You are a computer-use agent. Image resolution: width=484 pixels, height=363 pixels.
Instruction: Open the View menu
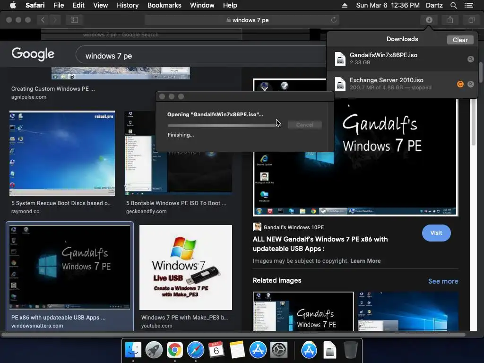tap(100, 5)
